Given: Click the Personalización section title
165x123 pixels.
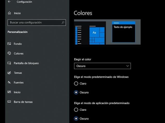Looking at the screenshot, I should 18,32.
